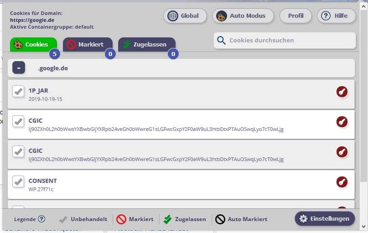Open the Hilfe help page
The height and width of the screenshot is (233, 368).
tap(336, 16)
